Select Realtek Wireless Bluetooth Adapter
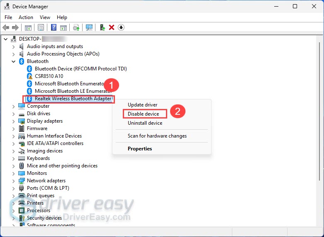324x237 pixels. point(73,99)
